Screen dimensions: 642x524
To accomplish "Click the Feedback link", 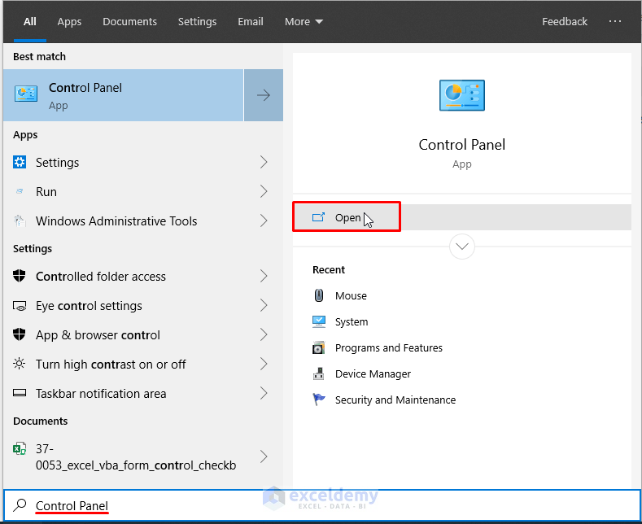I will click(565, 21).
